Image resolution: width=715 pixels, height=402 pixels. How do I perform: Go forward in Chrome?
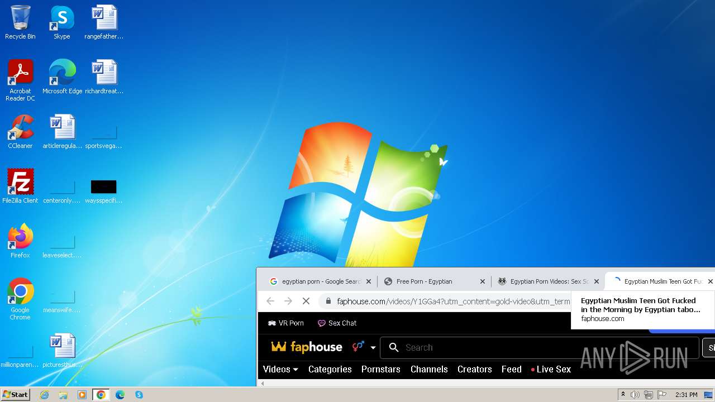[x=288, y=301]
